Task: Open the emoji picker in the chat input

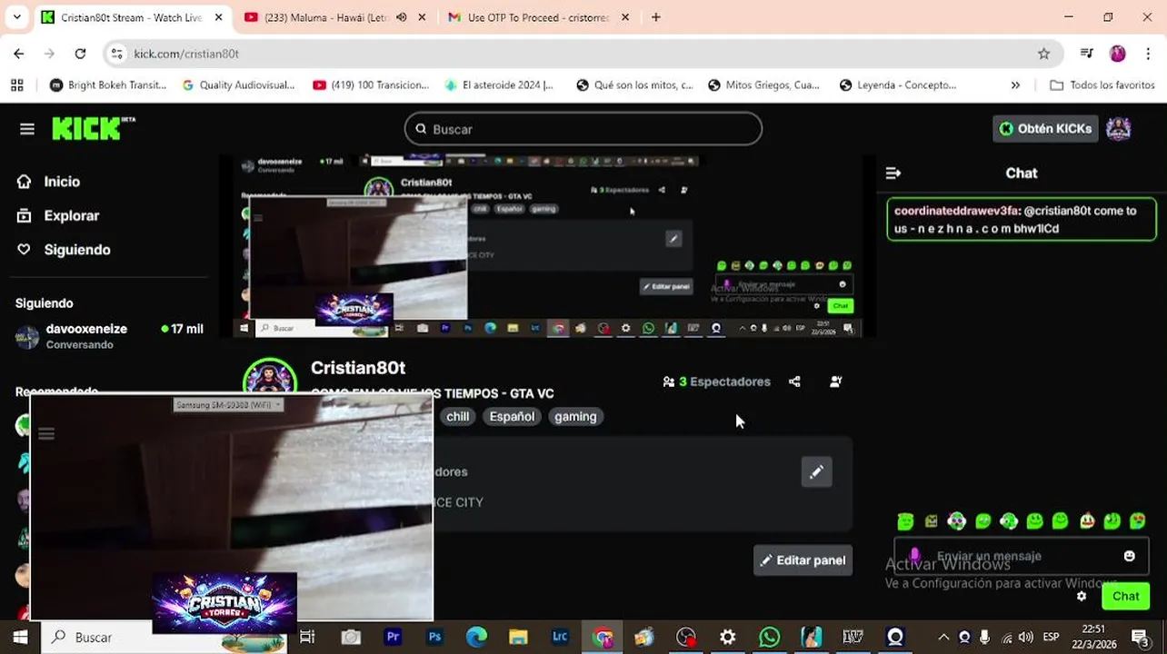Action: pyautogui.click(x=1130, y=556)
